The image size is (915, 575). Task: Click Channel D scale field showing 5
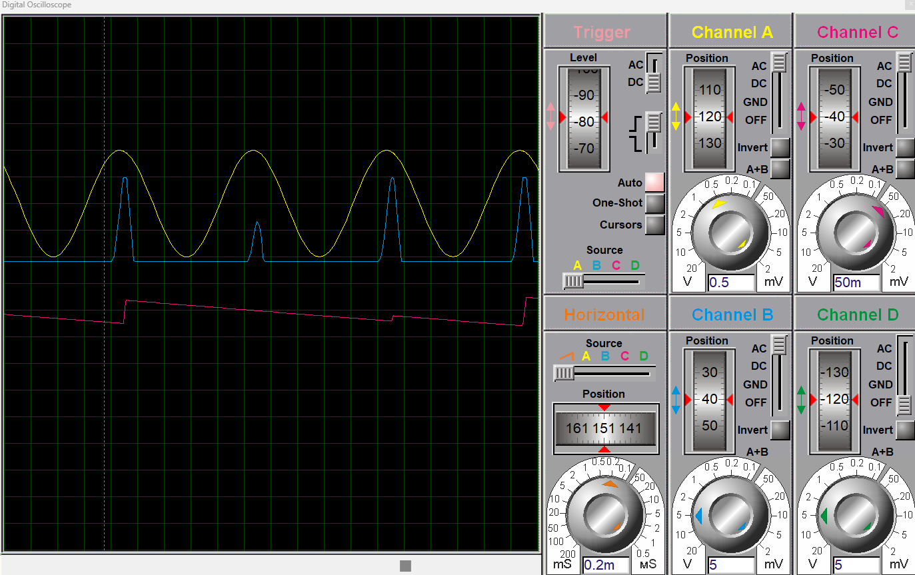click(856, 565)
